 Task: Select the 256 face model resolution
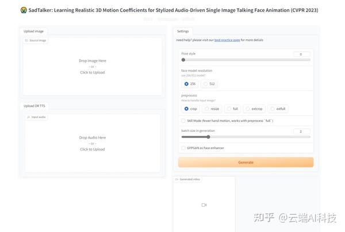coord(186,83)
